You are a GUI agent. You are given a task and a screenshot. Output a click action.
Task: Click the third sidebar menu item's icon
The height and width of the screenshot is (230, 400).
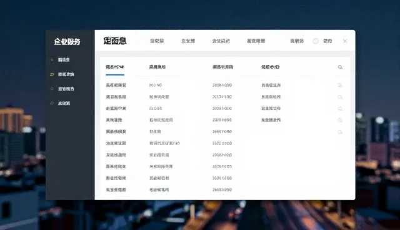(52, 89)
